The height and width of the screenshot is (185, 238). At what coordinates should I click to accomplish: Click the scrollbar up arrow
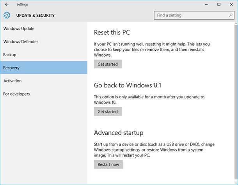(236, 24)
